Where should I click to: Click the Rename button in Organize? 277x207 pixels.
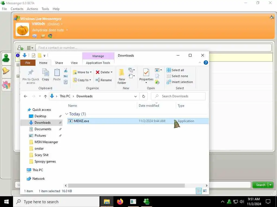click(x=104, y=80)
